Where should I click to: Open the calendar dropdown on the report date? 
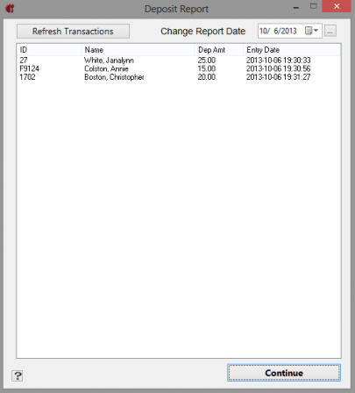point(312,31)
